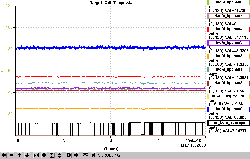
Task: Click the 120 label on the y-axis
Action: click(9, 6)
